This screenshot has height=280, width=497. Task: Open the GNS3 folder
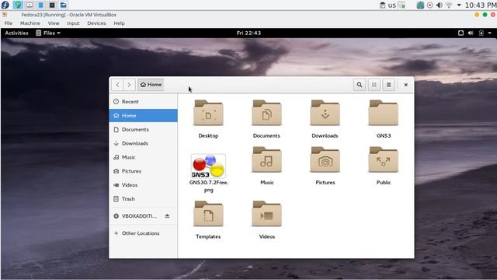383,113
